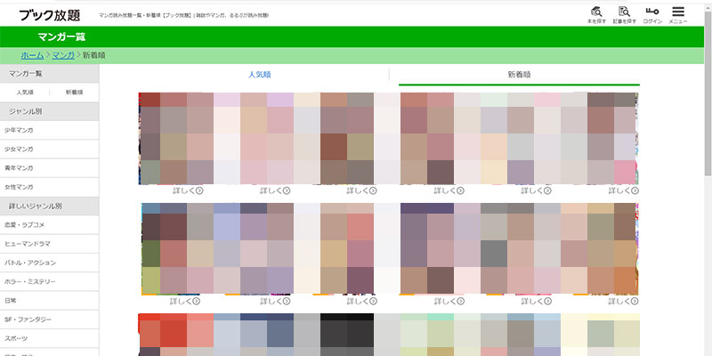
Task: Click the 記事を探す article search icon
Action: (624, 13)
